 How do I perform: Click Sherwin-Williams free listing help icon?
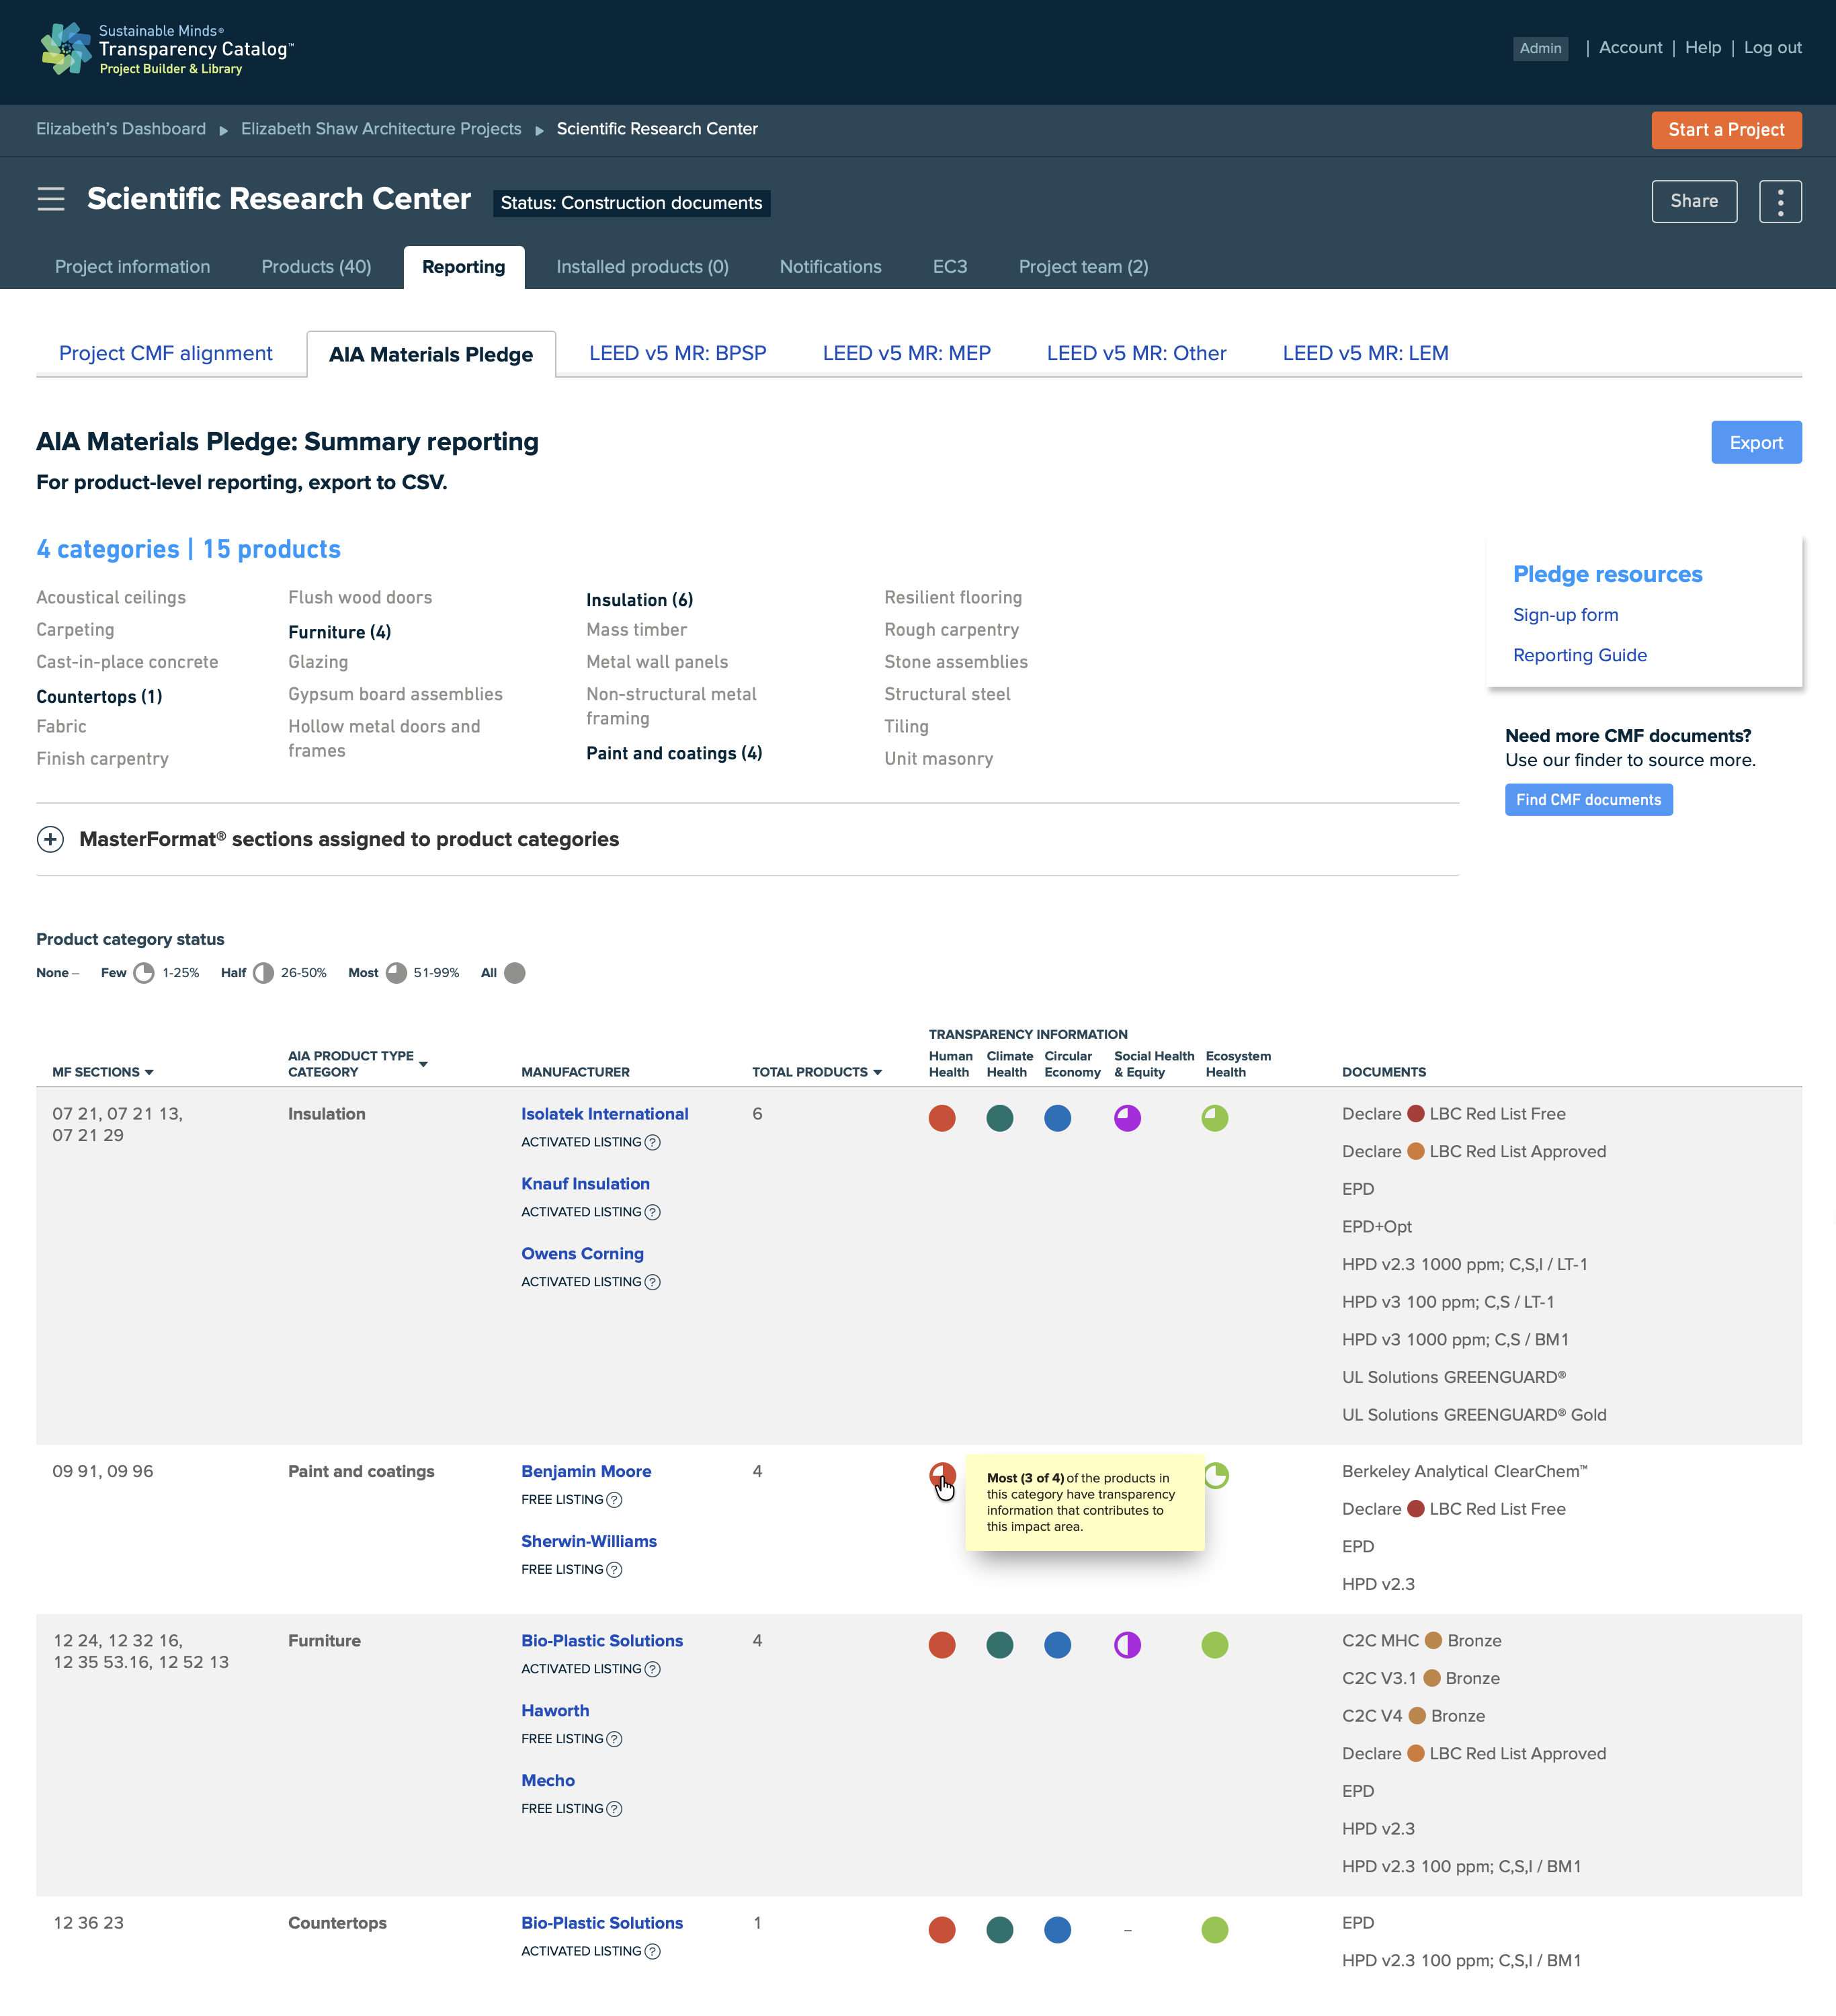614,1570
